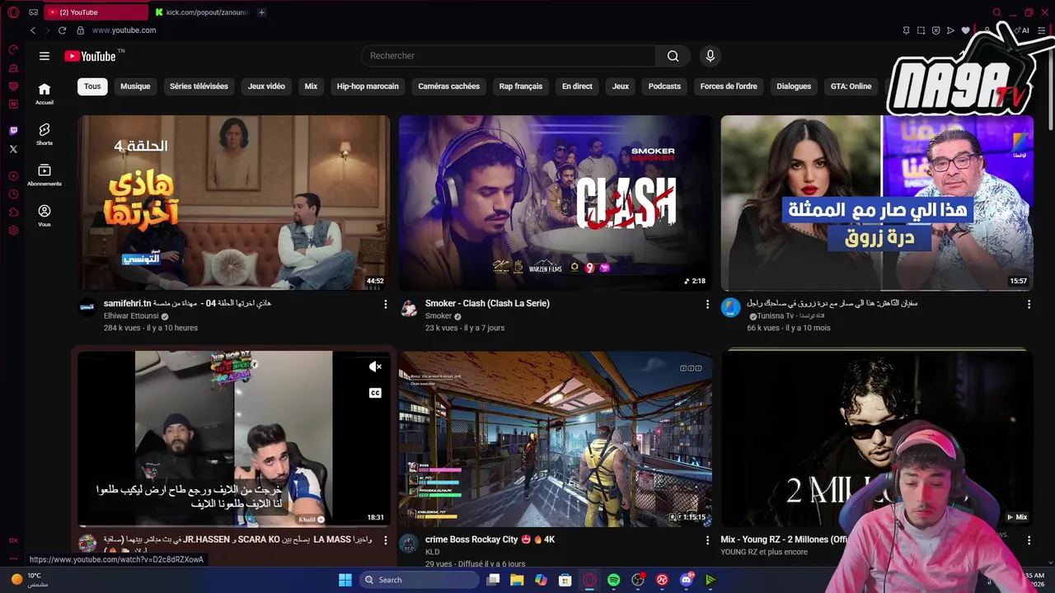Image resolution: width=1055 pixels, height=593 pixels.
Task: Open tab search magnifier in title bar
Action: (996, 12)
